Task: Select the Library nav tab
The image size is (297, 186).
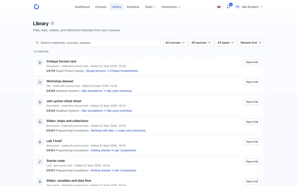Action: pyautogui.click(x=116, y=7)
